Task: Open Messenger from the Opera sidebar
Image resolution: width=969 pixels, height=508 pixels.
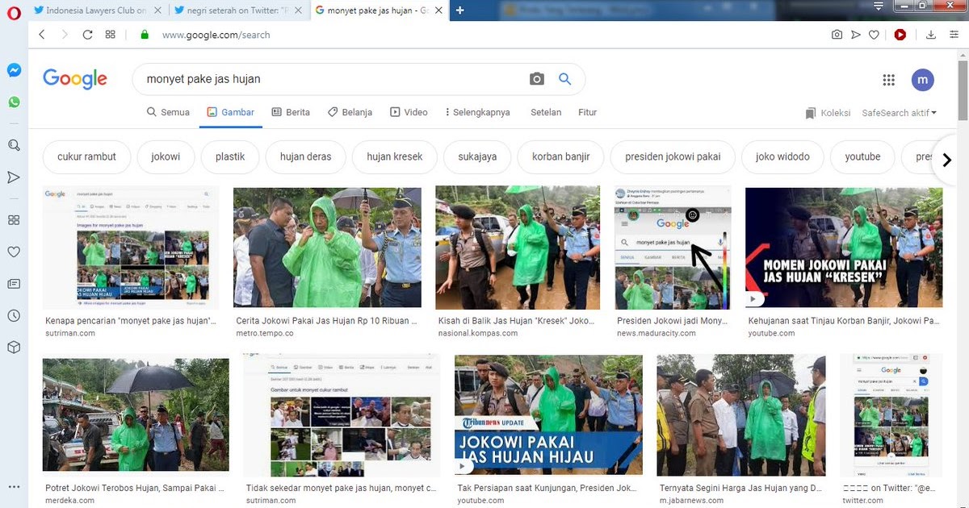Action: (14, 70)
